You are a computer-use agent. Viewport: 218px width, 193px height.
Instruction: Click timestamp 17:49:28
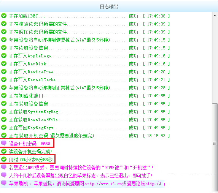[x=156, y=88]
